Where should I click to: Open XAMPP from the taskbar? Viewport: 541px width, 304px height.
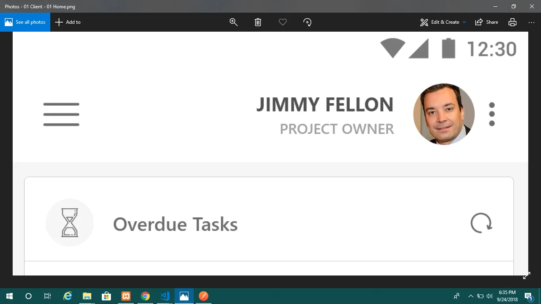pyautogui.click(x=126, y=296)
